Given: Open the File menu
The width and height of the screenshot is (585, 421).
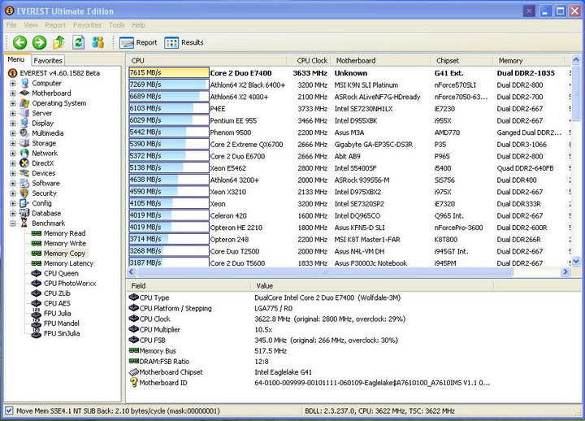Looking at the screenshot, I should 11,25.
